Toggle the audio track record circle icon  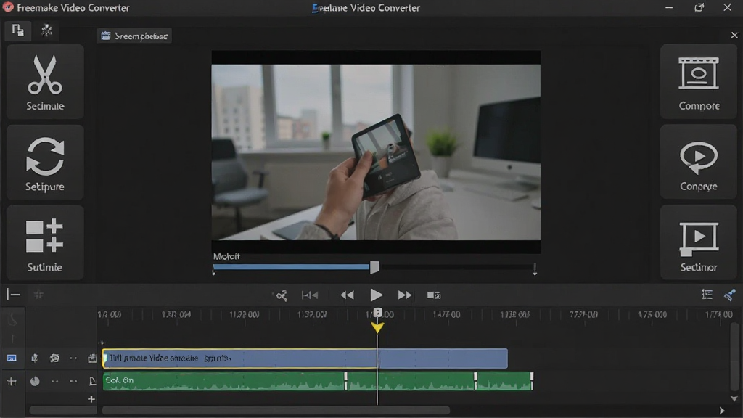[35, 381]
